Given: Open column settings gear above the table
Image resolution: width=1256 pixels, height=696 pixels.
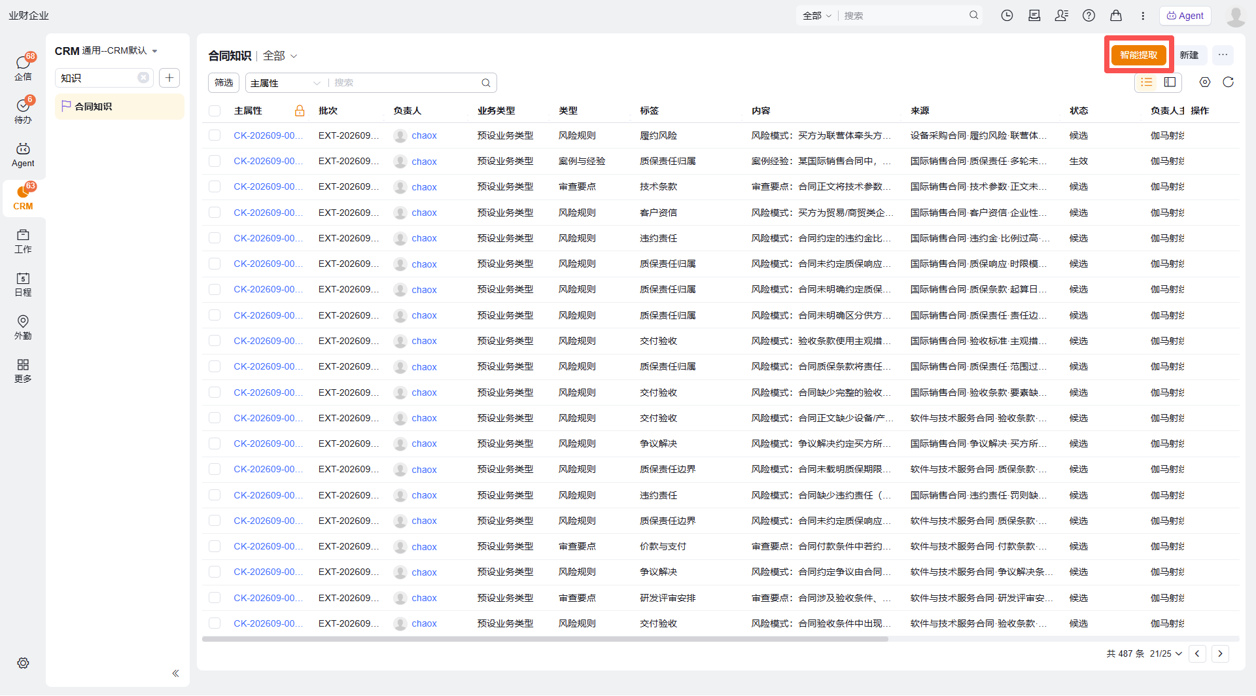Looking at the screenshot, I should pos(1205,82).
